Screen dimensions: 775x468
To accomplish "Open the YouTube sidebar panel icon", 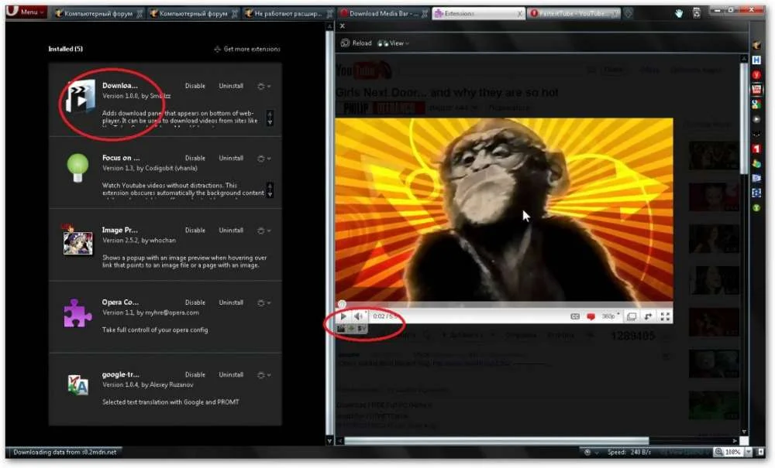I will point(756,90).
